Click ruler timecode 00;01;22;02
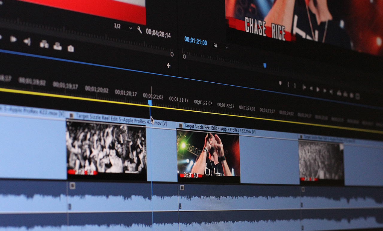The height and width of the screenshot is (231, 383). [x=203, y=103]
